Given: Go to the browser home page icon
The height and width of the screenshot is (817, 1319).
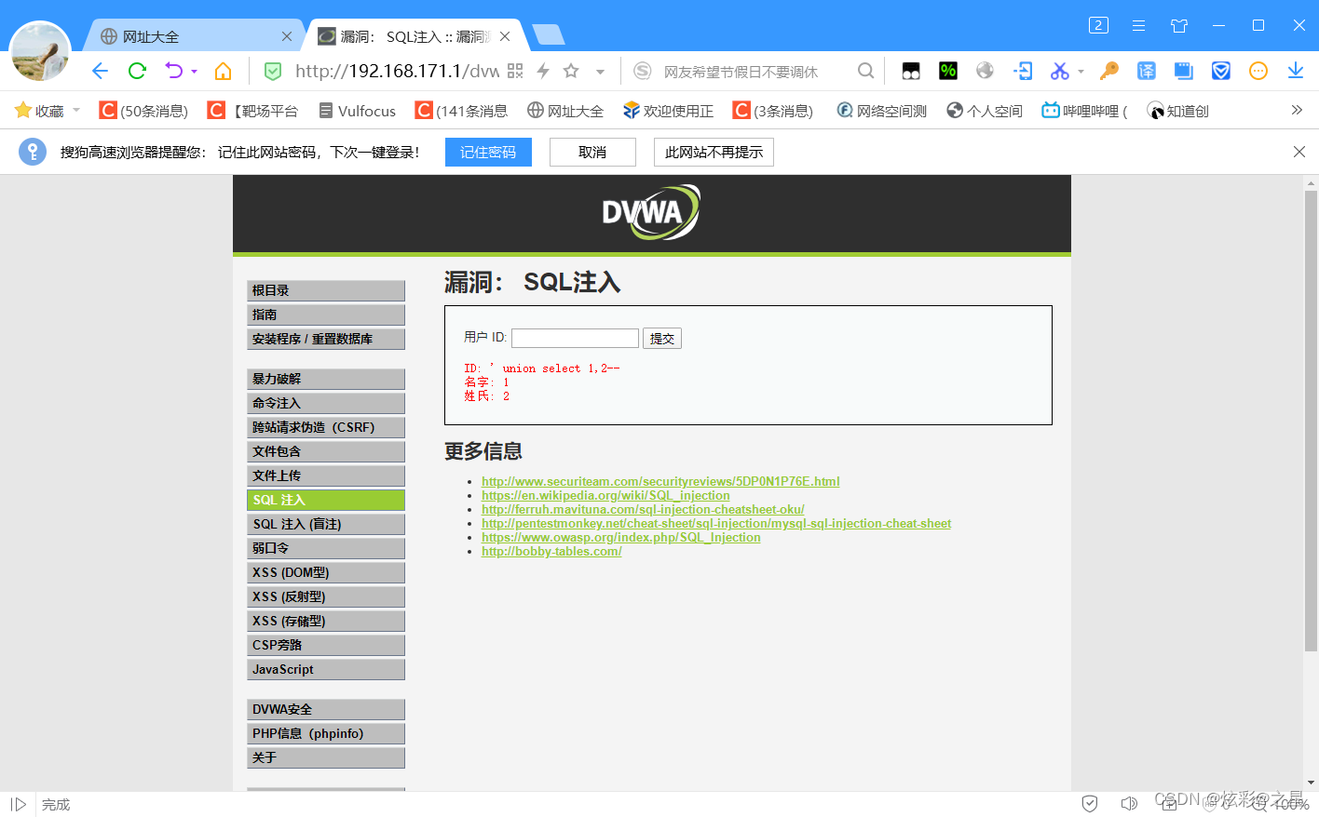Looking at the screenshot, I should point(223,71).
